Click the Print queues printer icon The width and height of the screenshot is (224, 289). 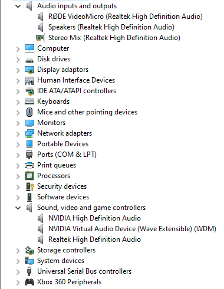coord(29,165)
